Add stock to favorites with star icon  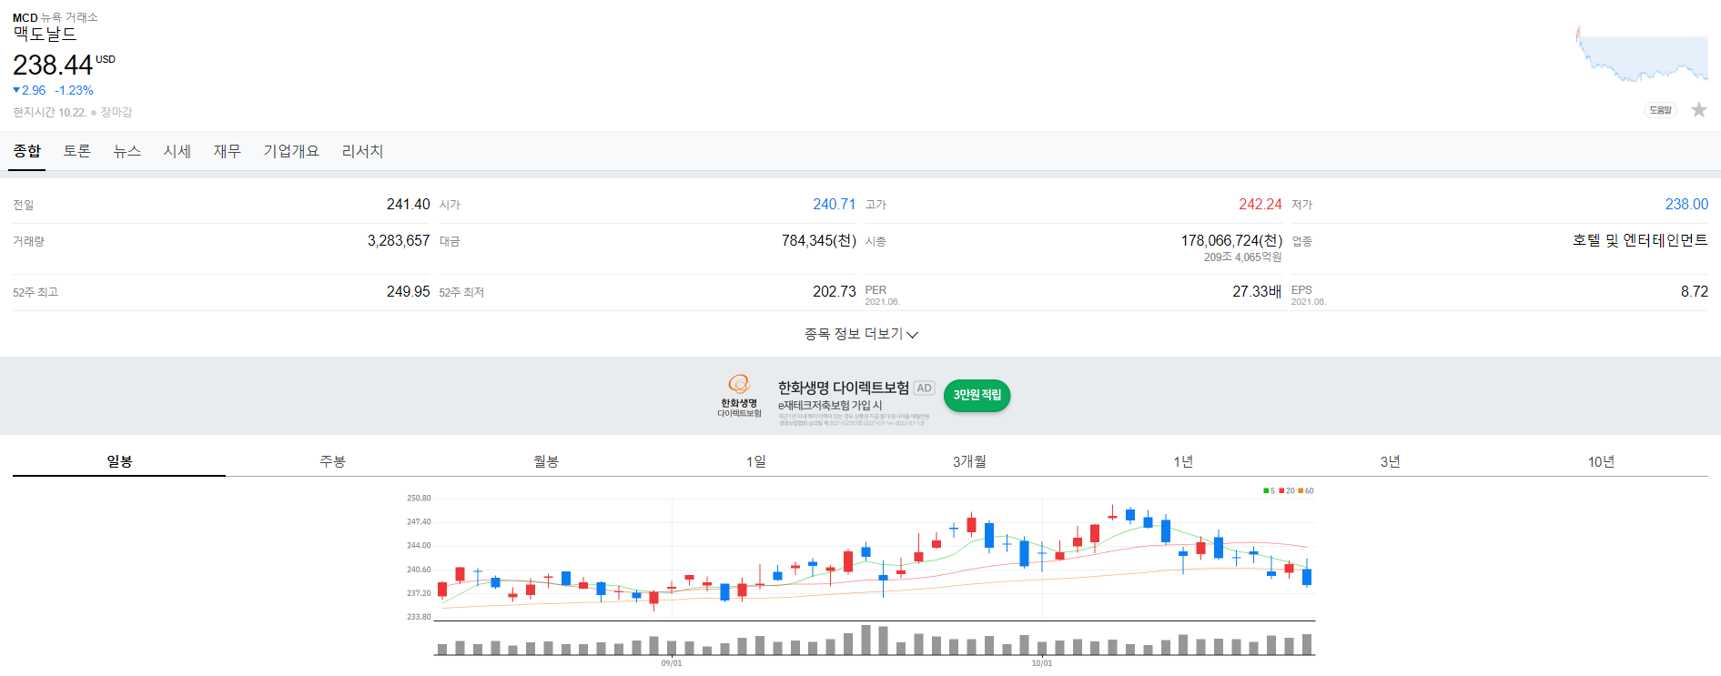point(1698,110)
